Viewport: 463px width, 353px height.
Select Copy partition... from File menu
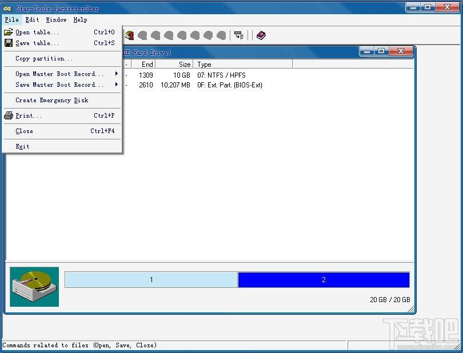[x=62, y=58]
